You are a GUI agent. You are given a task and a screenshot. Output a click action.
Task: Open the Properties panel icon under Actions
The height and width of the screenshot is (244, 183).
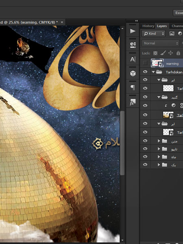click(x=133, y=45)
